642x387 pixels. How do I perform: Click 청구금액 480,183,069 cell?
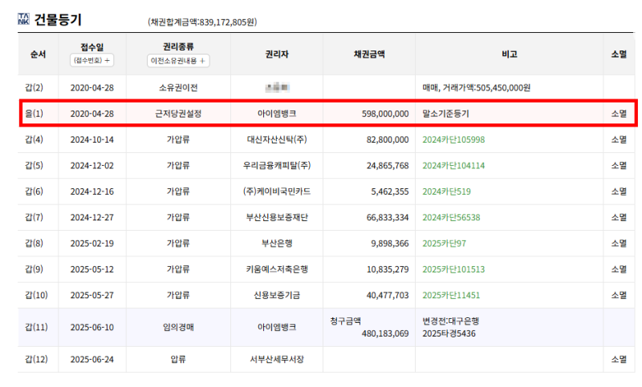[x=369, y=328]
